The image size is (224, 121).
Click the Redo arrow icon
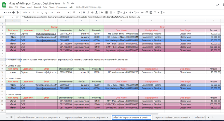[x=9, y=13]
